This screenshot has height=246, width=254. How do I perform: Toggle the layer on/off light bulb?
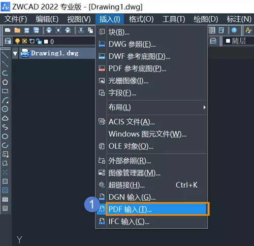click(x=17, y=41)
